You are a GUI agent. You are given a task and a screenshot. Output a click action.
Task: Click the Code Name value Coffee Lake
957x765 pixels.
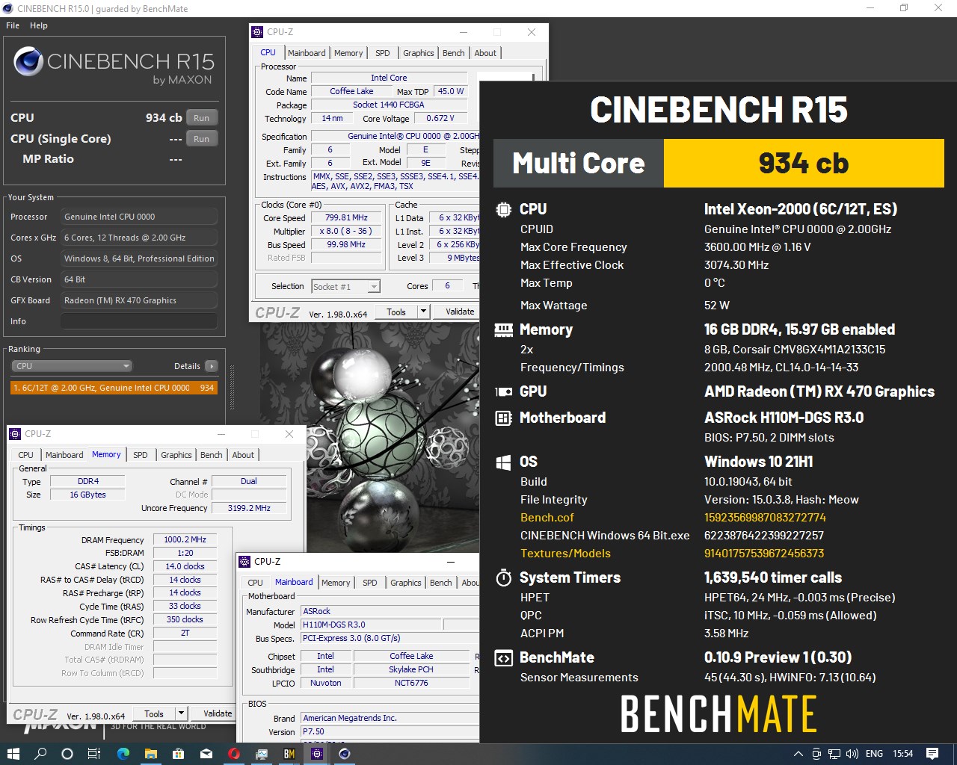tap(351, 91)
